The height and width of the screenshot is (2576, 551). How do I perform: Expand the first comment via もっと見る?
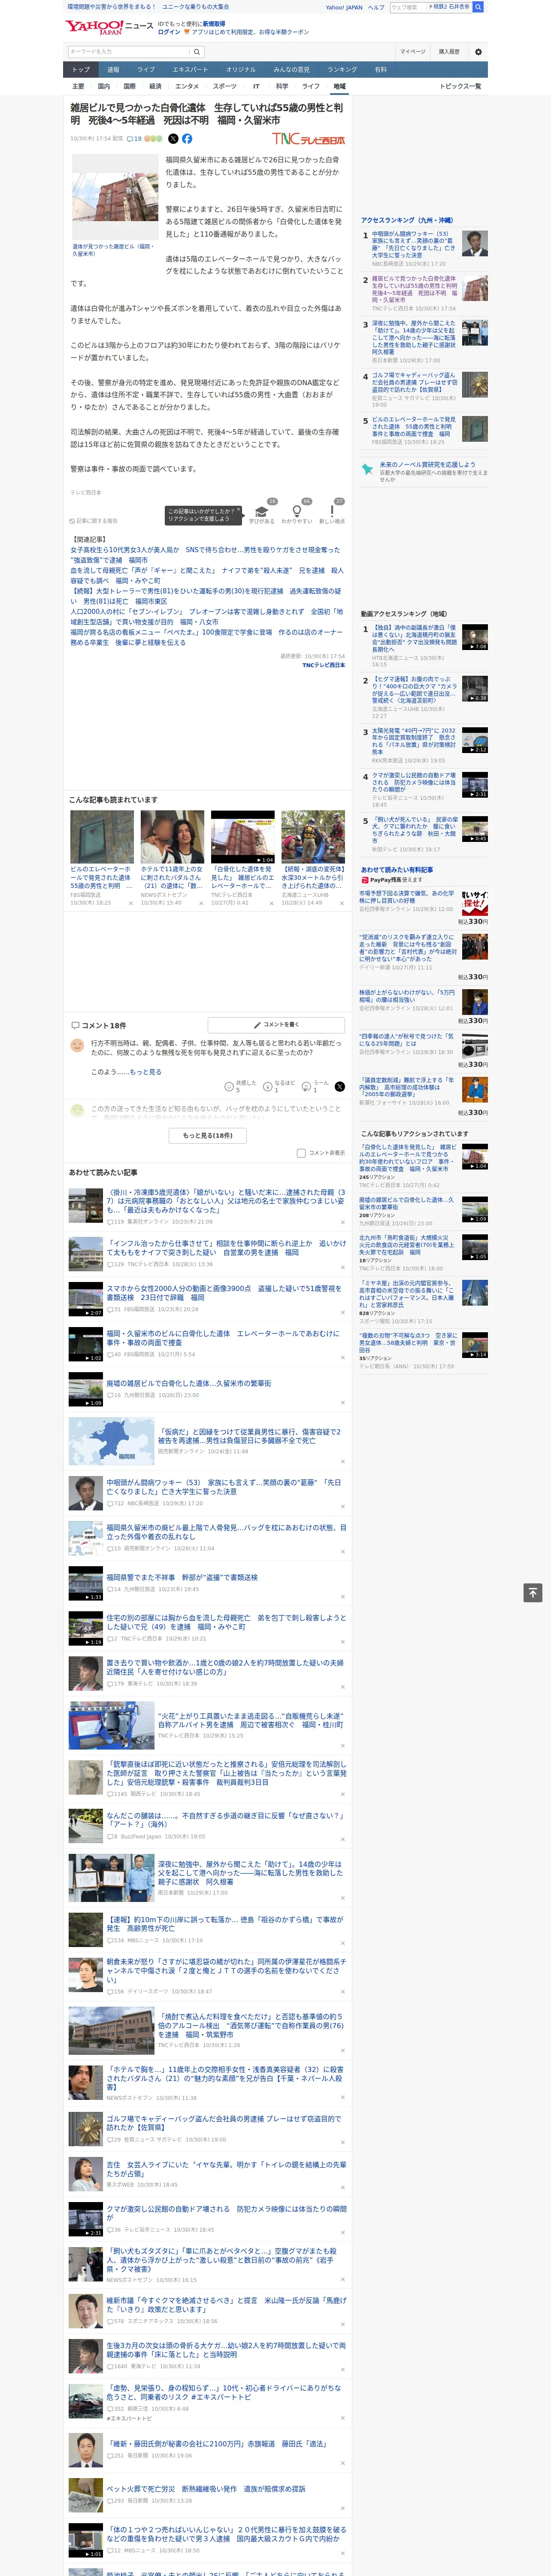pyautogui.click(x=145, y=1072)
